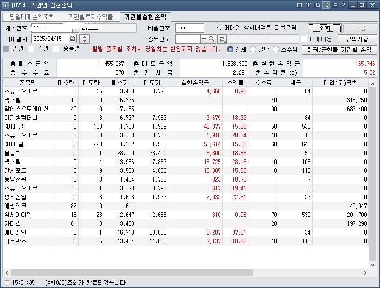Click the pop-out window icon in title bar
The image size is (380, 288).
[300, 5]
